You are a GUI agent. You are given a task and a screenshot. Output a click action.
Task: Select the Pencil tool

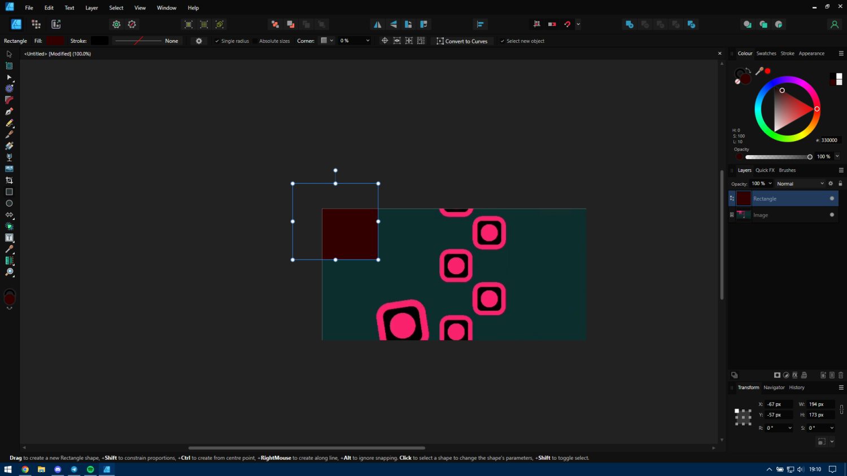pyautogui.click(x=9, y=123)
